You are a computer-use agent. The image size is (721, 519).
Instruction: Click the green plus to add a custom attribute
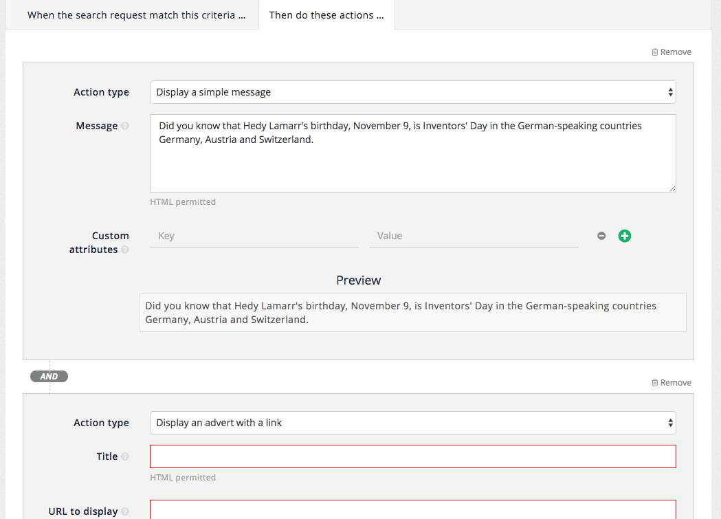[624, 236]
